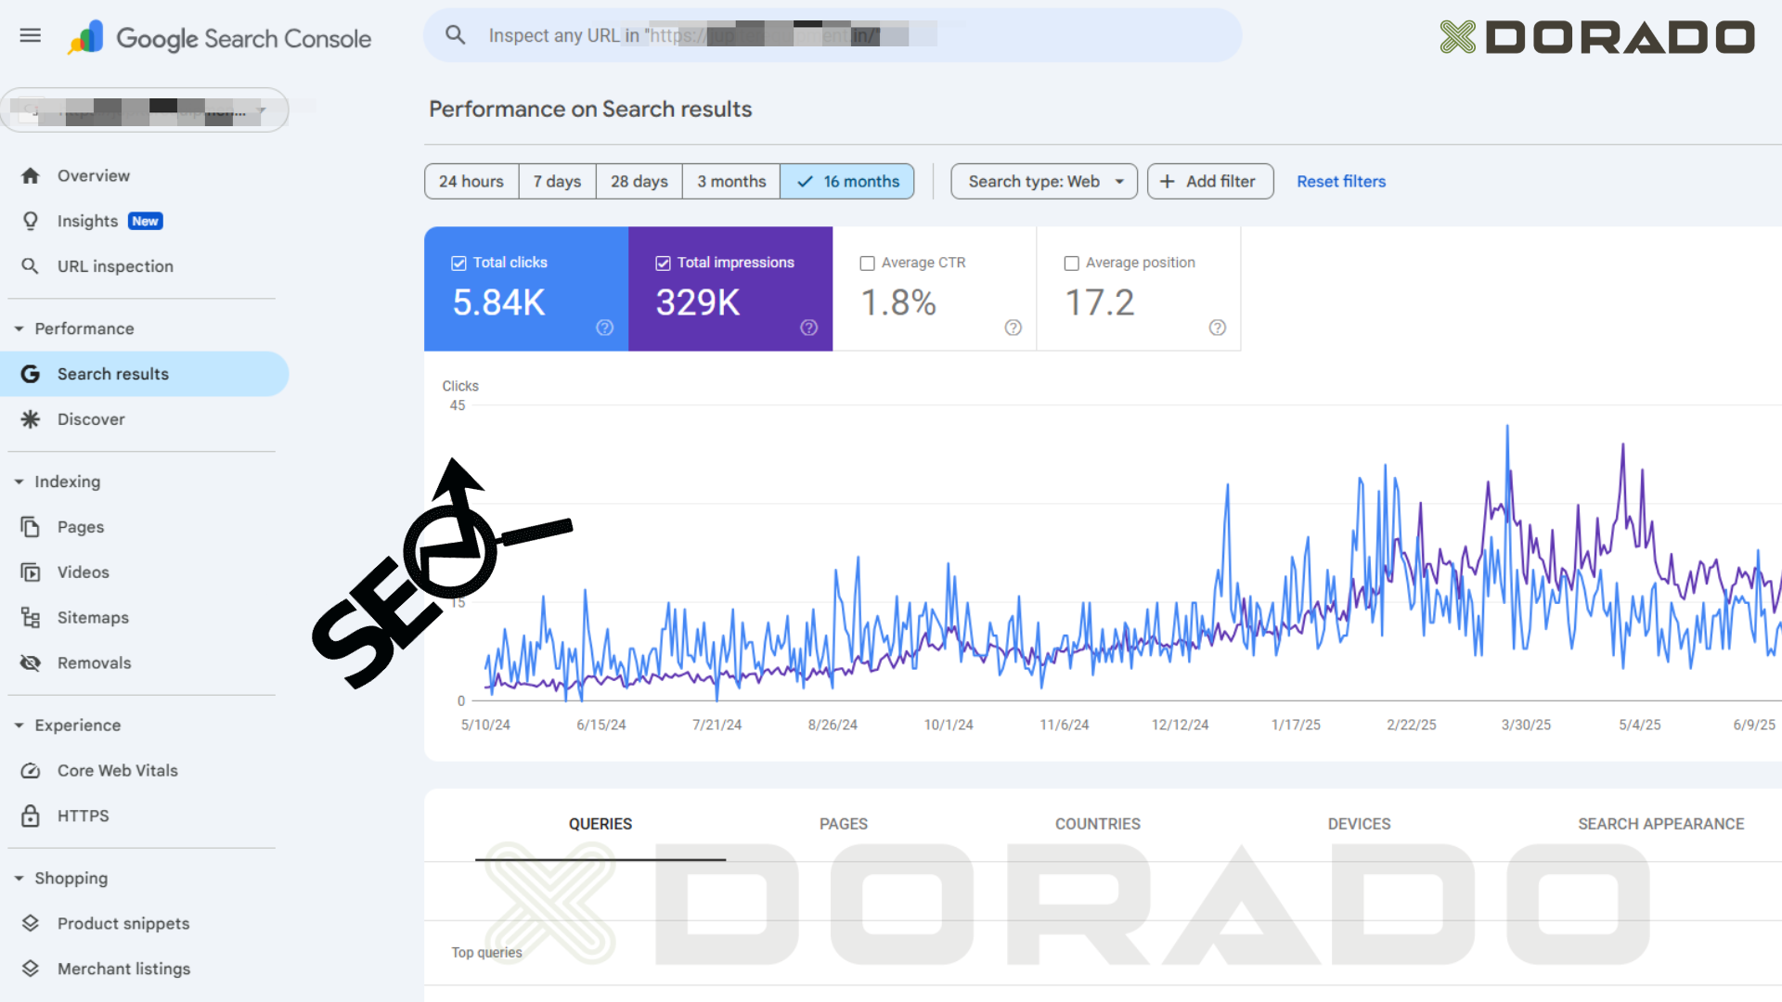Click the Top queries column header
Viewport: 1782px width, 1002px height.
tap(486, 953)
